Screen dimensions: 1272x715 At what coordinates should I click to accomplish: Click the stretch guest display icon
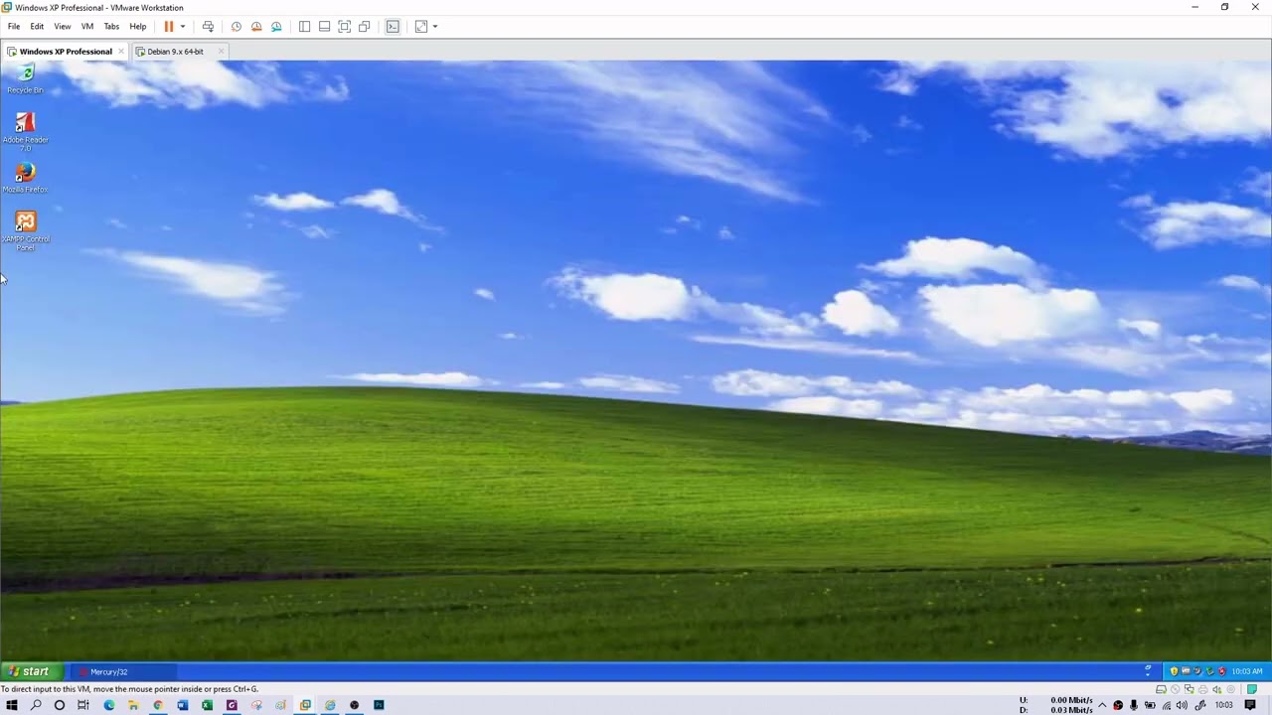pyautogui.click(x=421, y=27)
